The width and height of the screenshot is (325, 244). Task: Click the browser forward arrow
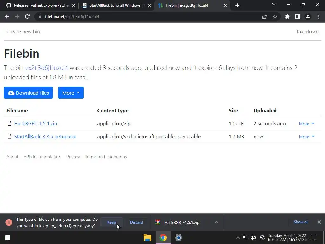[x=17, y=17]
